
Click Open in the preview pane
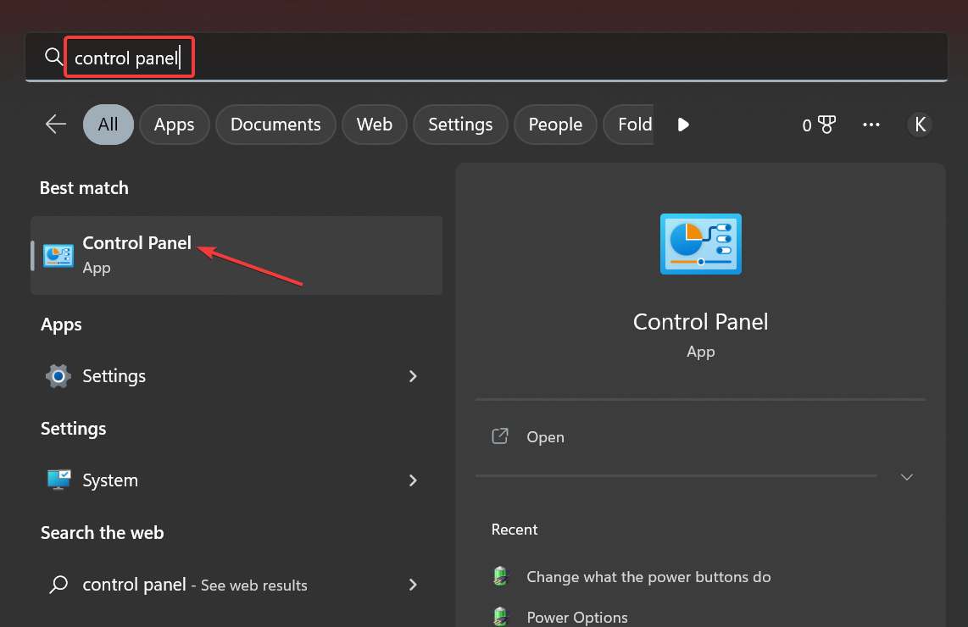(x=545, y=437)
